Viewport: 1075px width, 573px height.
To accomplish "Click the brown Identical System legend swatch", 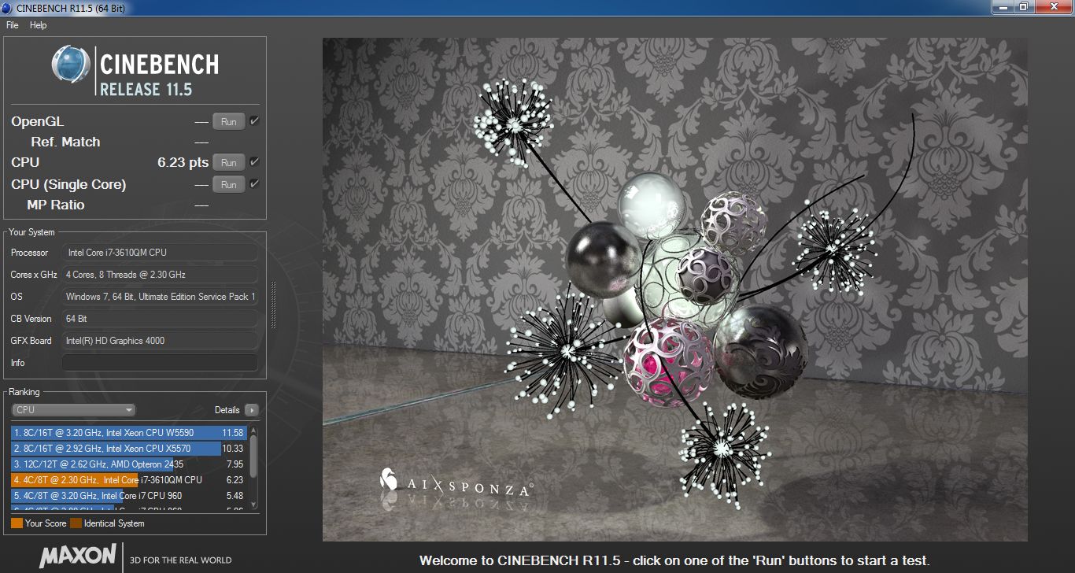I will [76, 523].
